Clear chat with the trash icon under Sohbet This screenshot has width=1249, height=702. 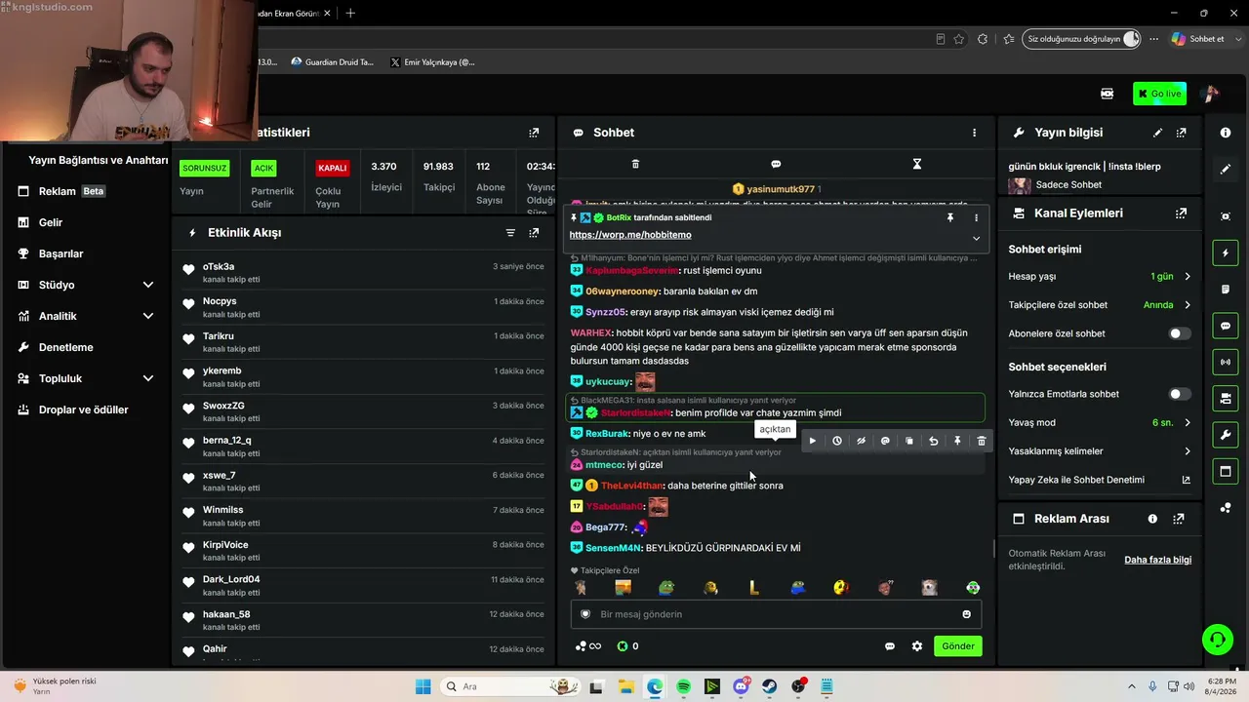click(635, 164)
